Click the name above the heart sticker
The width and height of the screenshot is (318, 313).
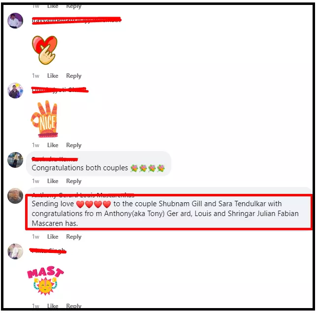[x=77, y=20]
